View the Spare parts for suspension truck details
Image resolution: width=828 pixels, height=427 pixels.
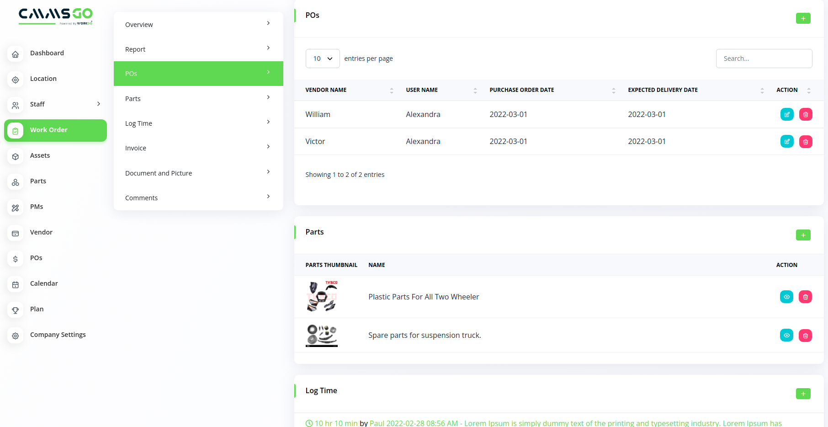pos(786,335)
